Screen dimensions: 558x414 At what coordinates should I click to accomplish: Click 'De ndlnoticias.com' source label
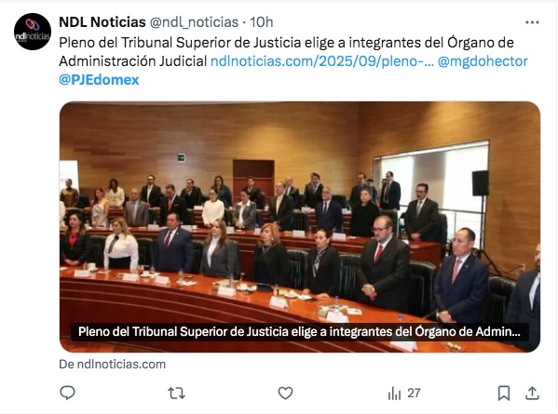tap(113, 365)
